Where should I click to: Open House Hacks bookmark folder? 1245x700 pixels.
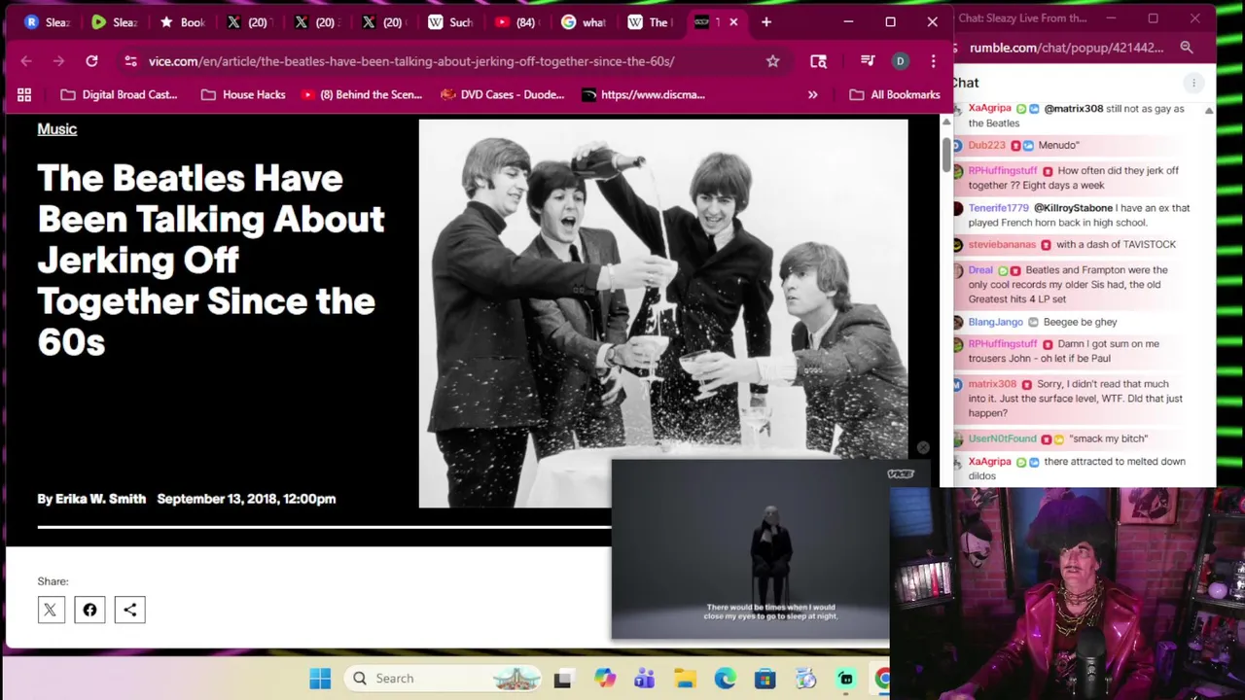[x=243, y=94]
